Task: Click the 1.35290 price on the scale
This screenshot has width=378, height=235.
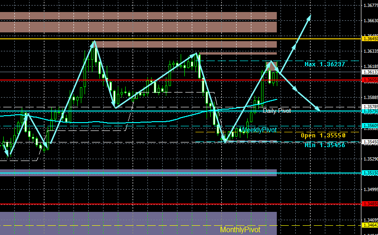Action: click(x=371, y=159)
